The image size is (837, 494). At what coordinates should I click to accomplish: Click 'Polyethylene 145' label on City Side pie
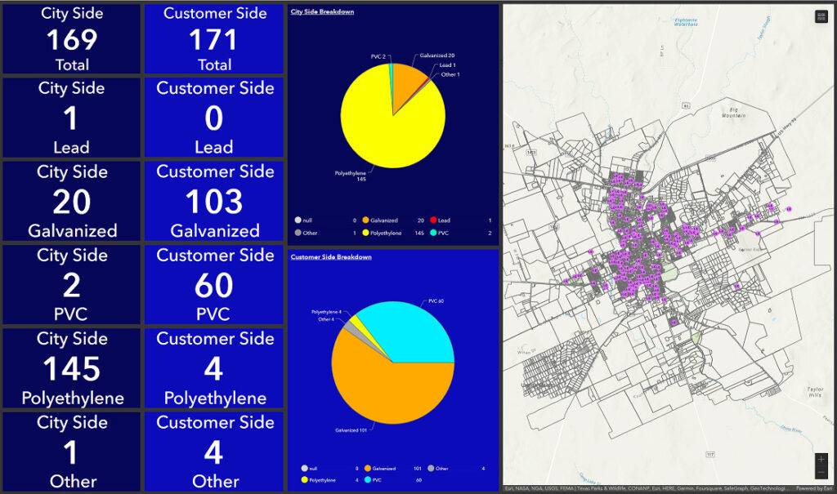(351, 176)
